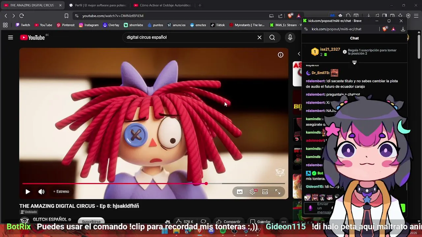Clear the YouTube search text

(259, 38)
